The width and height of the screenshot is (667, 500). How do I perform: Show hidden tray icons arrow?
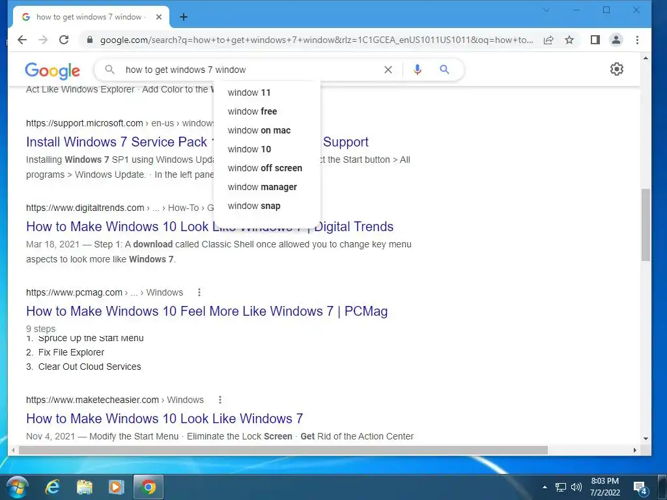tap(545, 487)
